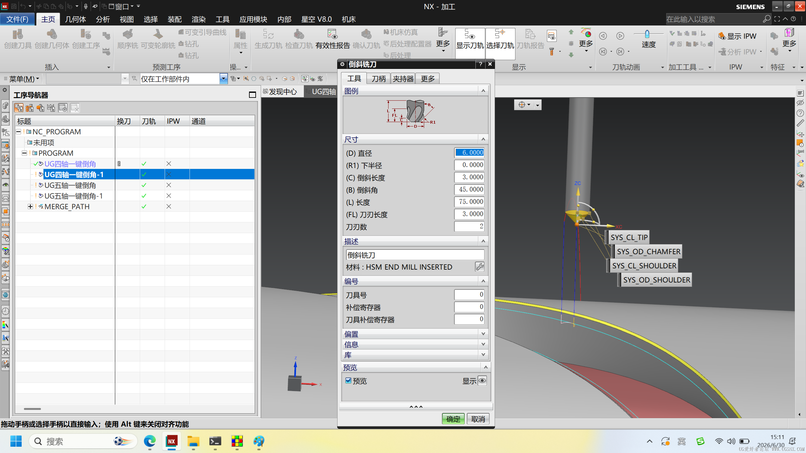Click the fullscreen toggle icon near search
Viewport: 806px width, 453px height.
pos(777,19)
